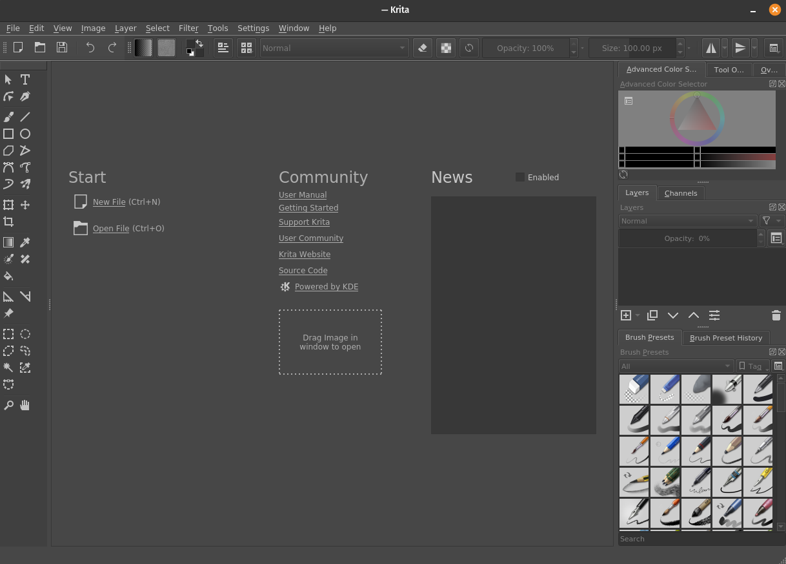The width and height of the screenshot is (786, 564).
Task: Select the Calligraphy tool
Action: tap(25, 96)
